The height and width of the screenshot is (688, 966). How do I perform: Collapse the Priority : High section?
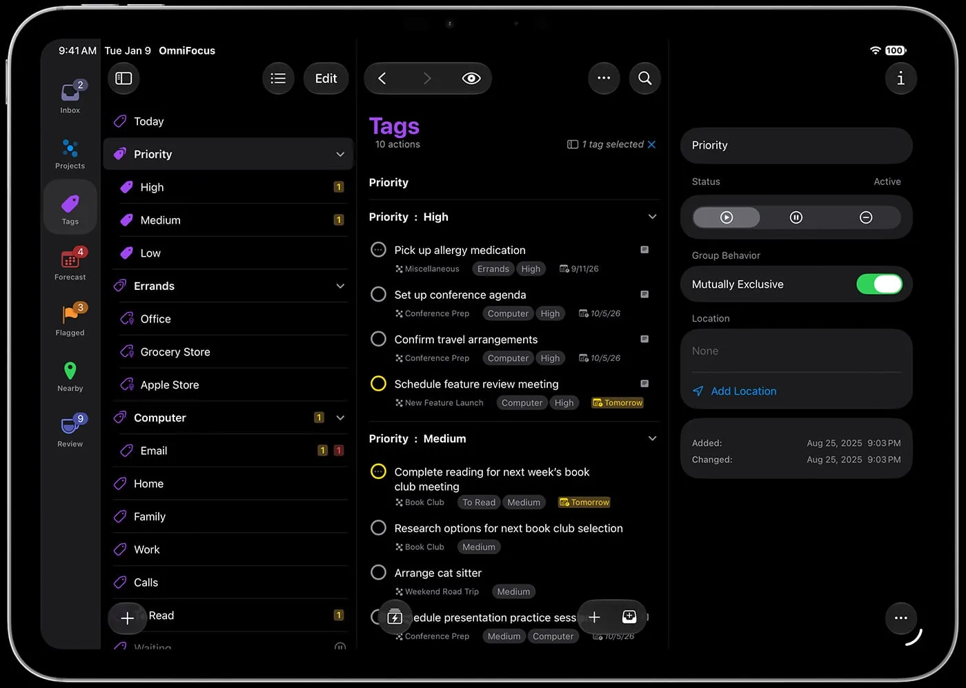coord(652,217)
